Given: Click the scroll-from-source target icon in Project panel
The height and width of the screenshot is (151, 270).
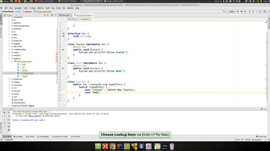Looking at the screenshot, I should click(x=44, y=15).
